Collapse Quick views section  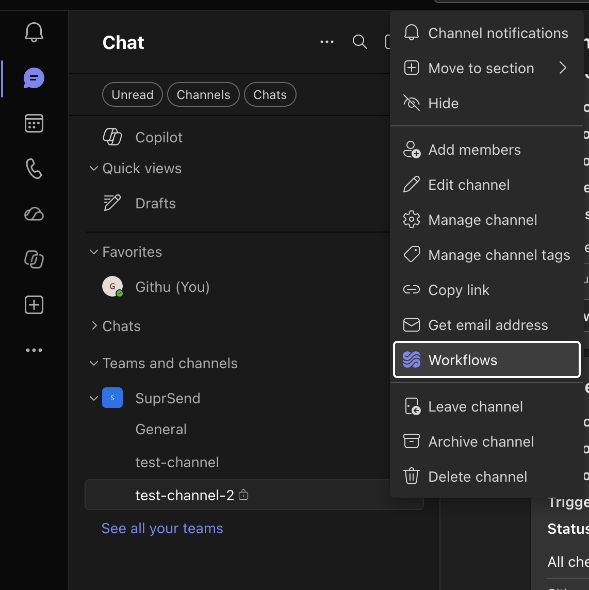pyautogui.click(x=94, y=168)
